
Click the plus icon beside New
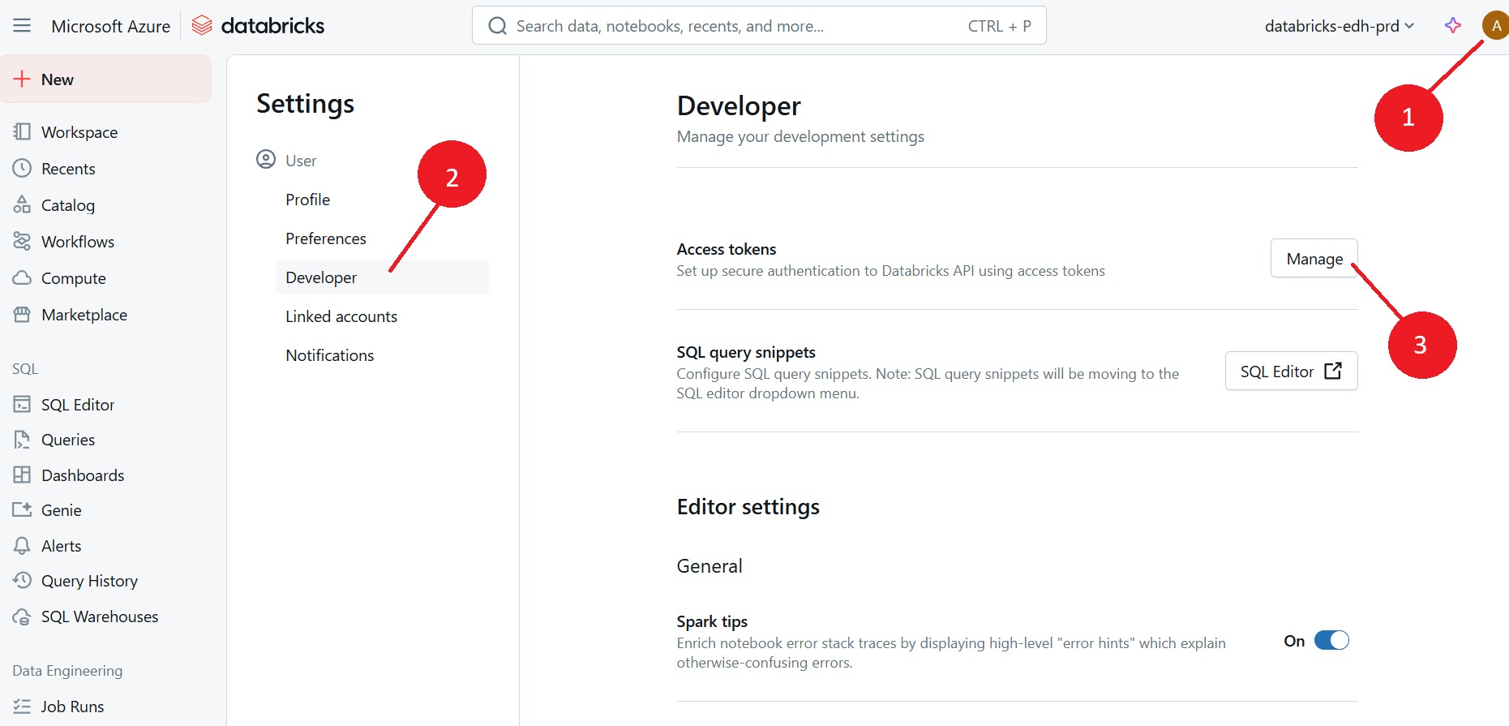pyautogui.click(x=22, y=79)
